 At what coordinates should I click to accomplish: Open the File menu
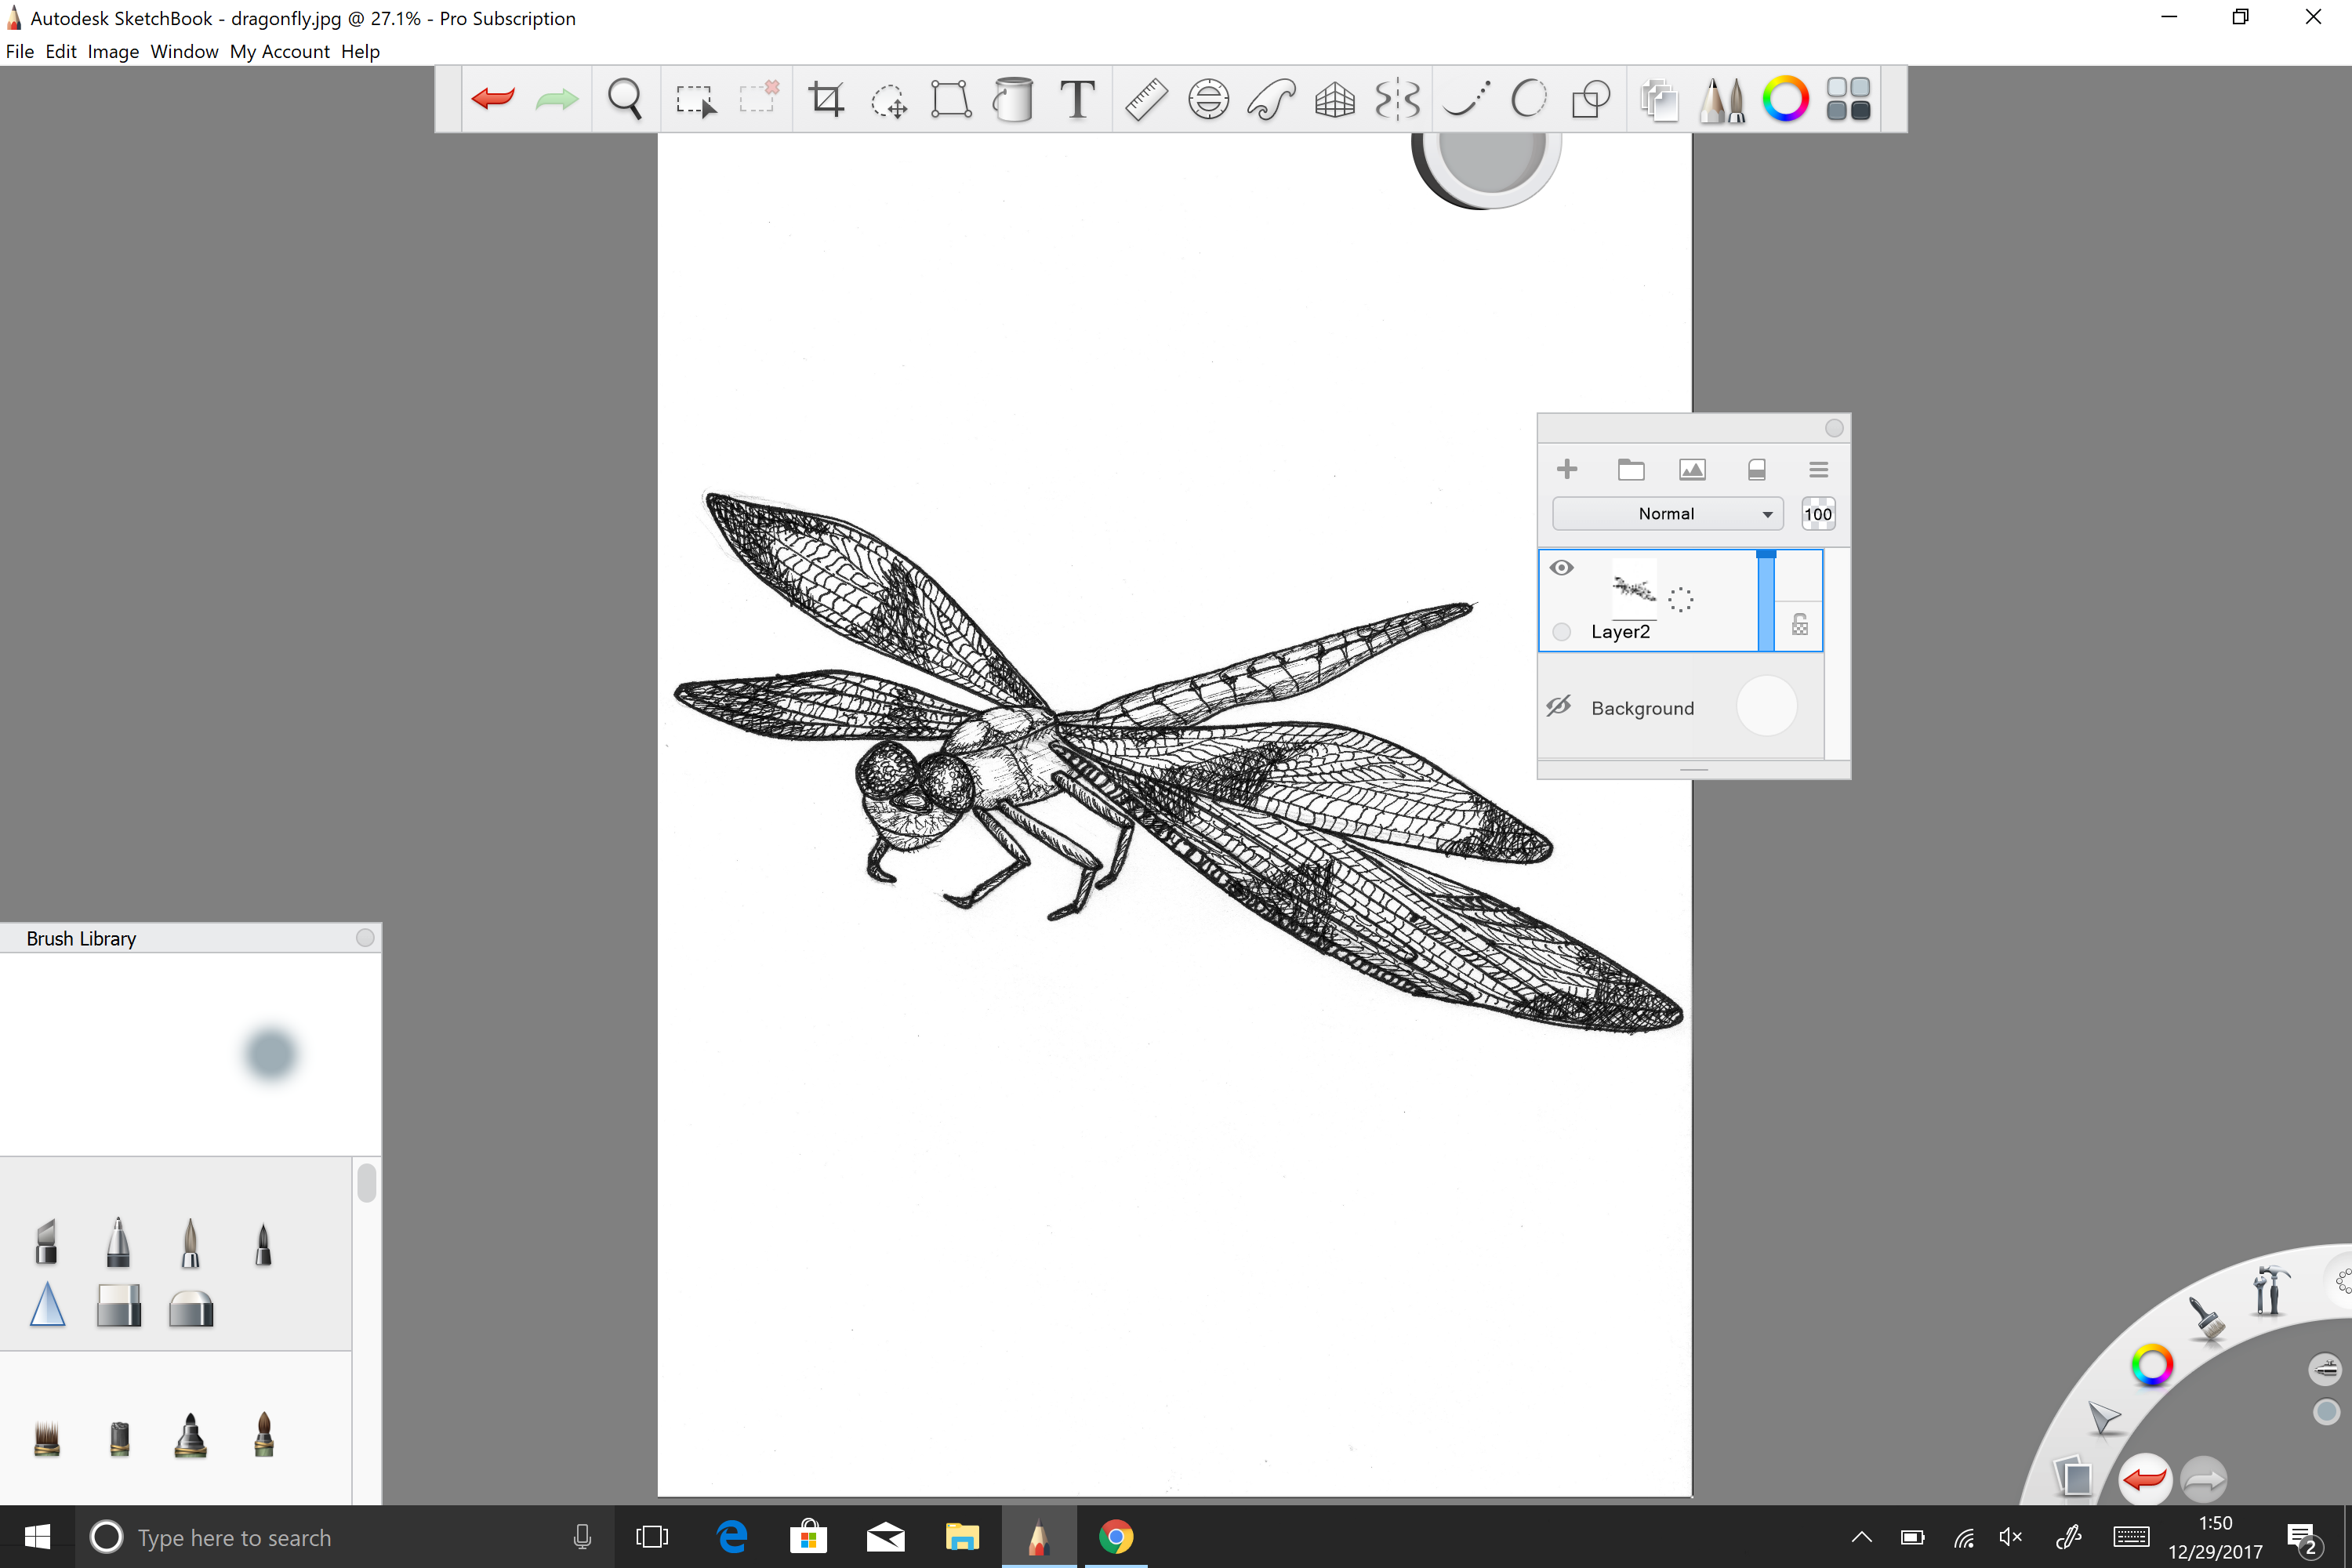(x=19, y=51)
